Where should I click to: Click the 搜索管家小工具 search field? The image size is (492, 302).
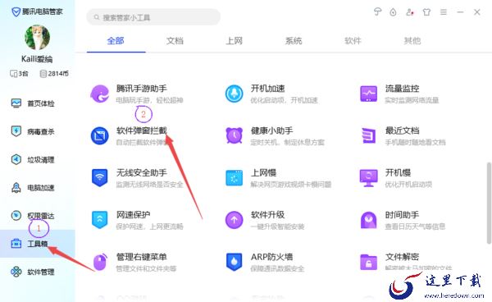(153, 17)
